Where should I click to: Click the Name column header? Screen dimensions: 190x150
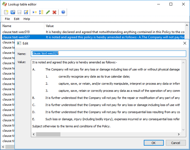22,26
